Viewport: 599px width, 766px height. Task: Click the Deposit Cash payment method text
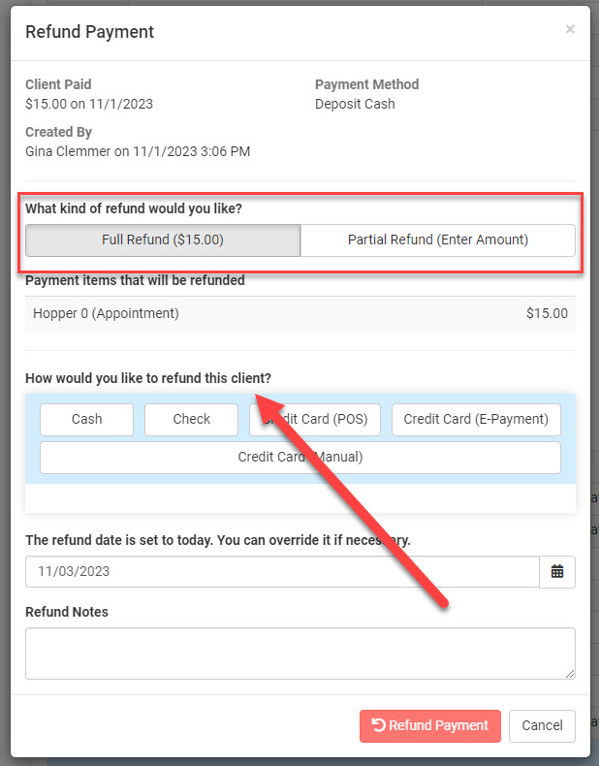point(355,104)
